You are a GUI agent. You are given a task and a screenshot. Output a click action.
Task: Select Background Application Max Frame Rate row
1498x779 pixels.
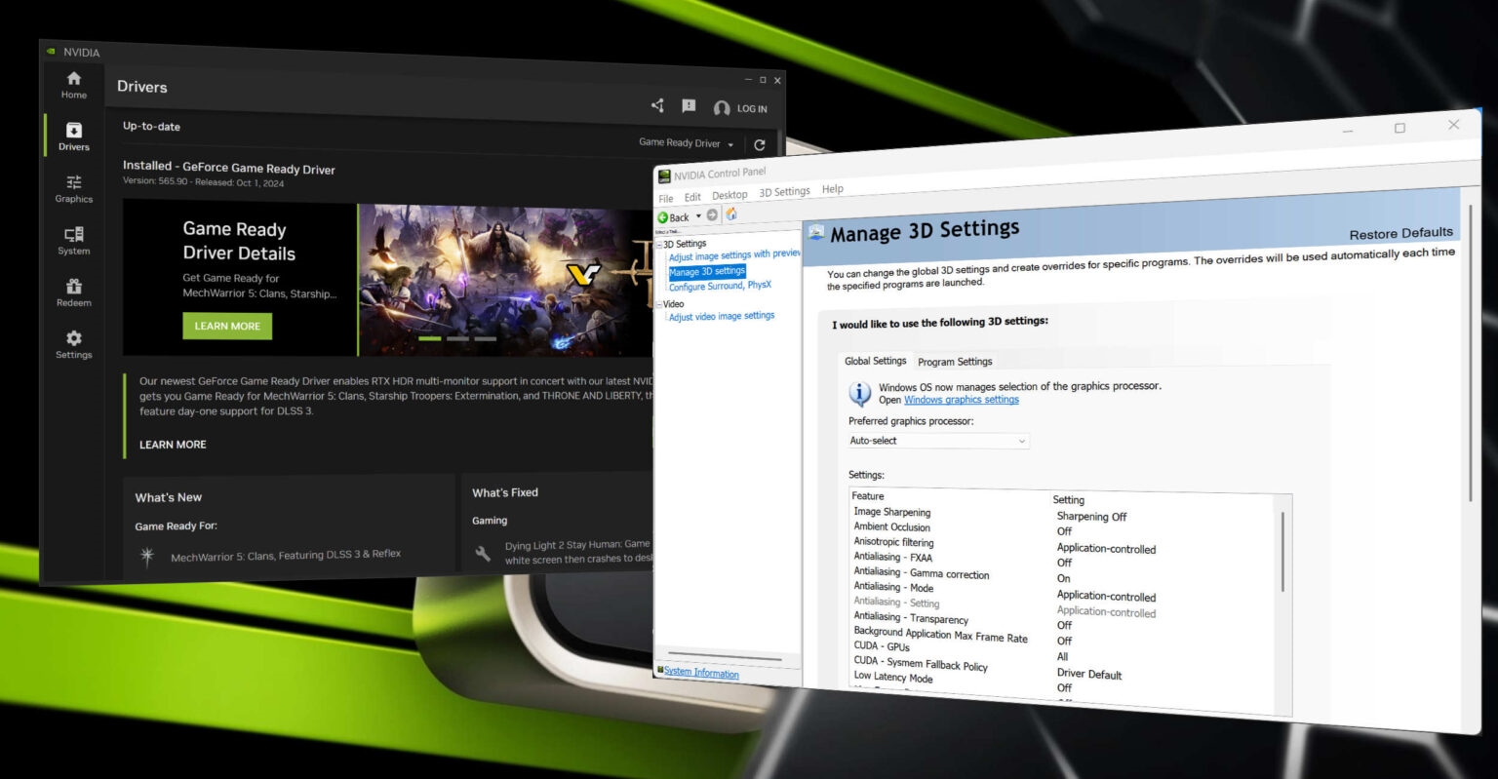pos(941,635)
